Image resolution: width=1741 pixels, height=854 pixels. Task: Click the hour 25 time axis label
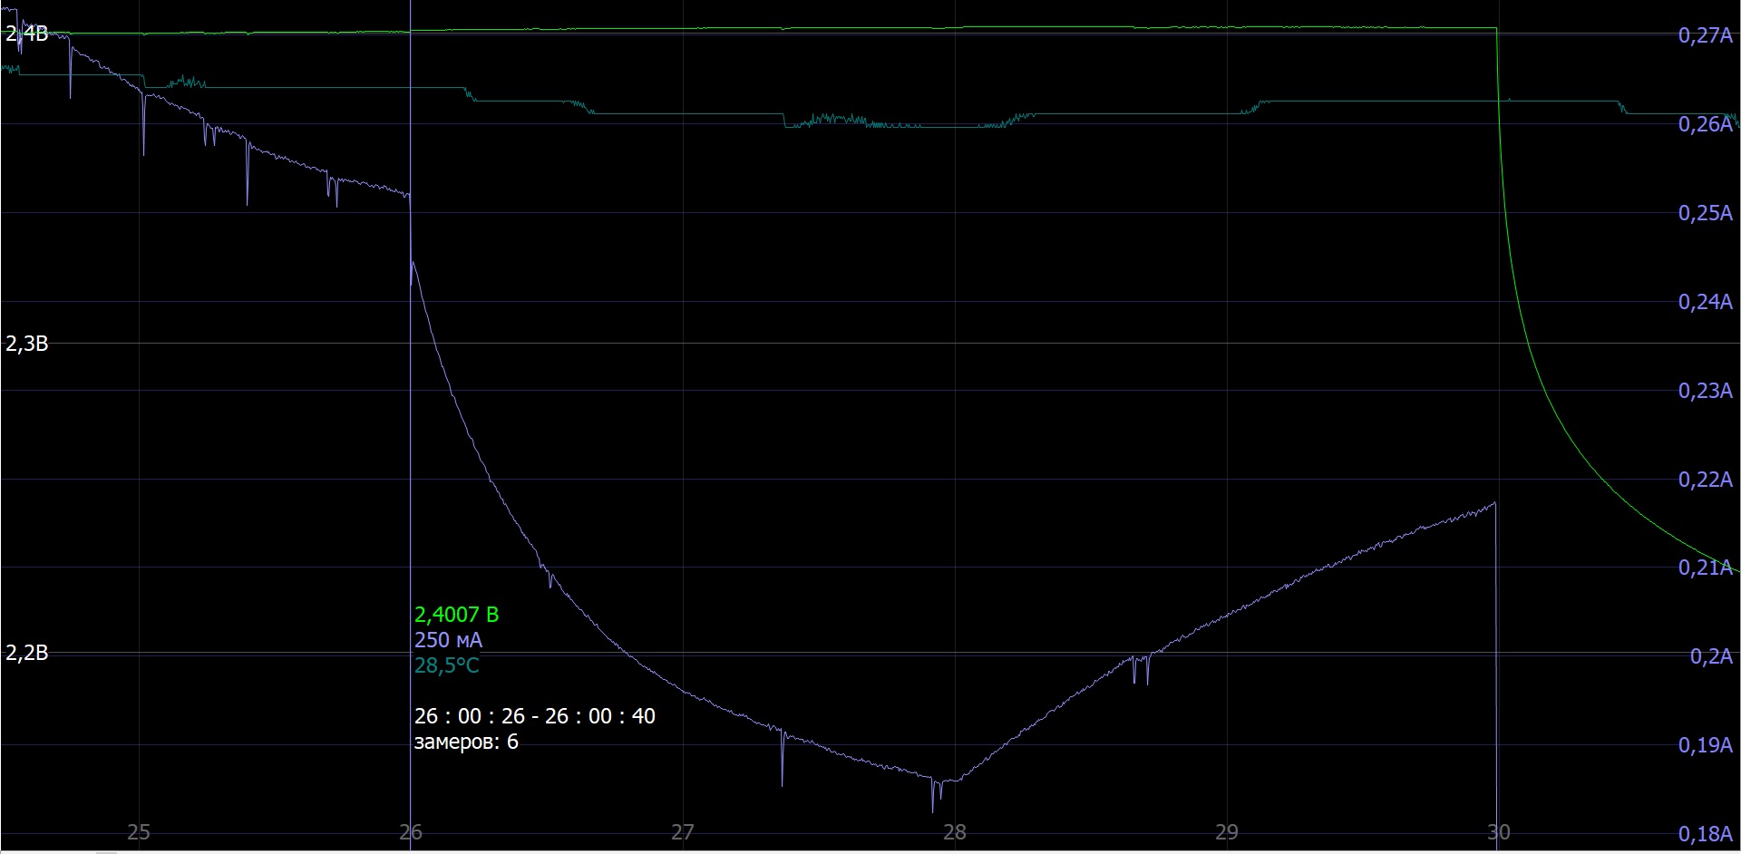[138, 832]
